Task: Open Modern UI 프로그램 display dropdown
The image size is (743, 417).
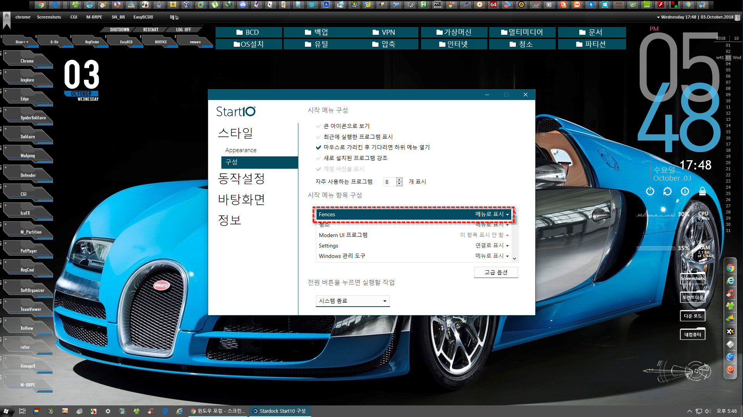Action: (484, 235)
